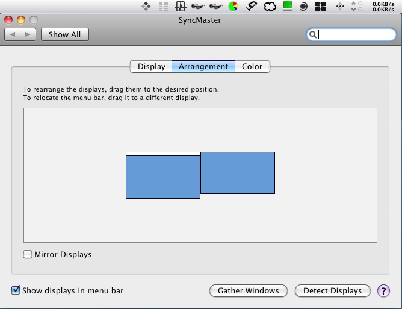Viewport: 402px width, 309px height.
Task: Close the SyncMaster window with red button
Action: tap(8, 20)
